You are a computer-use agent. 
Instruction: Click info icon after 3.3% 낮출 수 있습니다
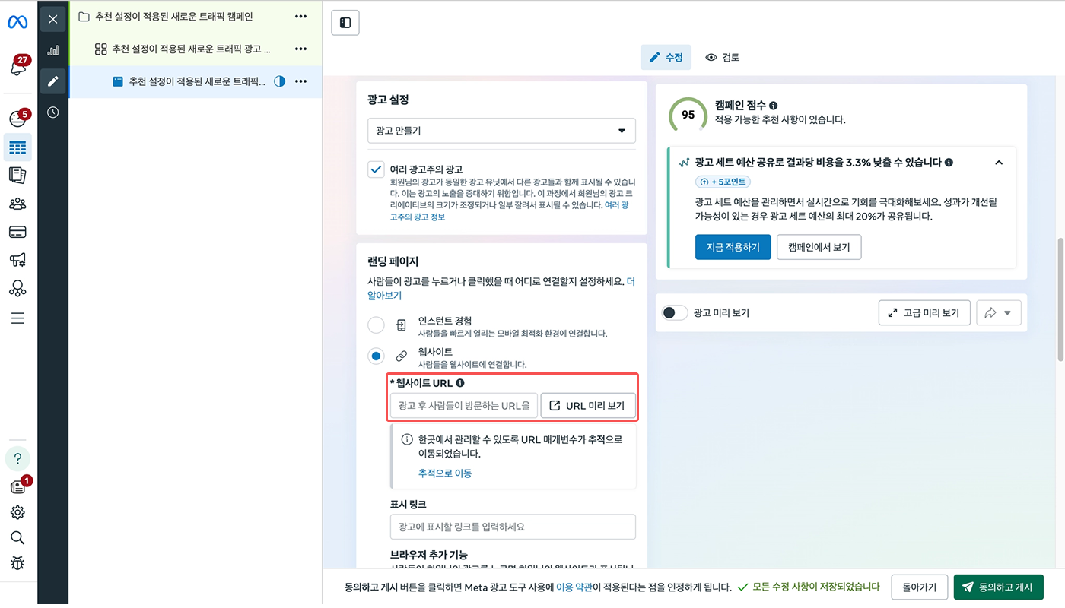point(949,163)
